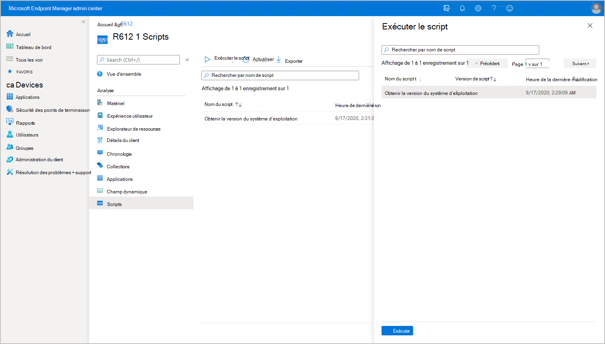Focus the Search (Ctrl+/) box
605x344 pixels.
click(x=138, y=60)
